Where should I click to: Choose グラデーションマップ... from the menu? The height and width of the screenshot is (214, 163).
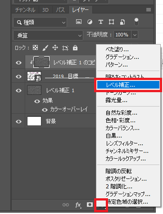pos(128,194)
